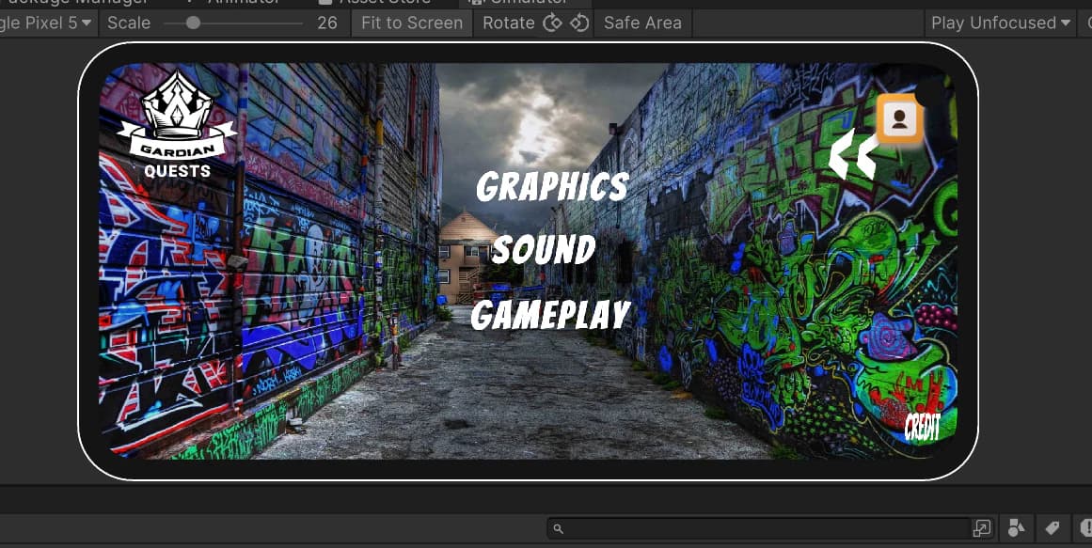Tap the white double-chevron back arrow
The image size is (1092, 548).
coord(852,156)
